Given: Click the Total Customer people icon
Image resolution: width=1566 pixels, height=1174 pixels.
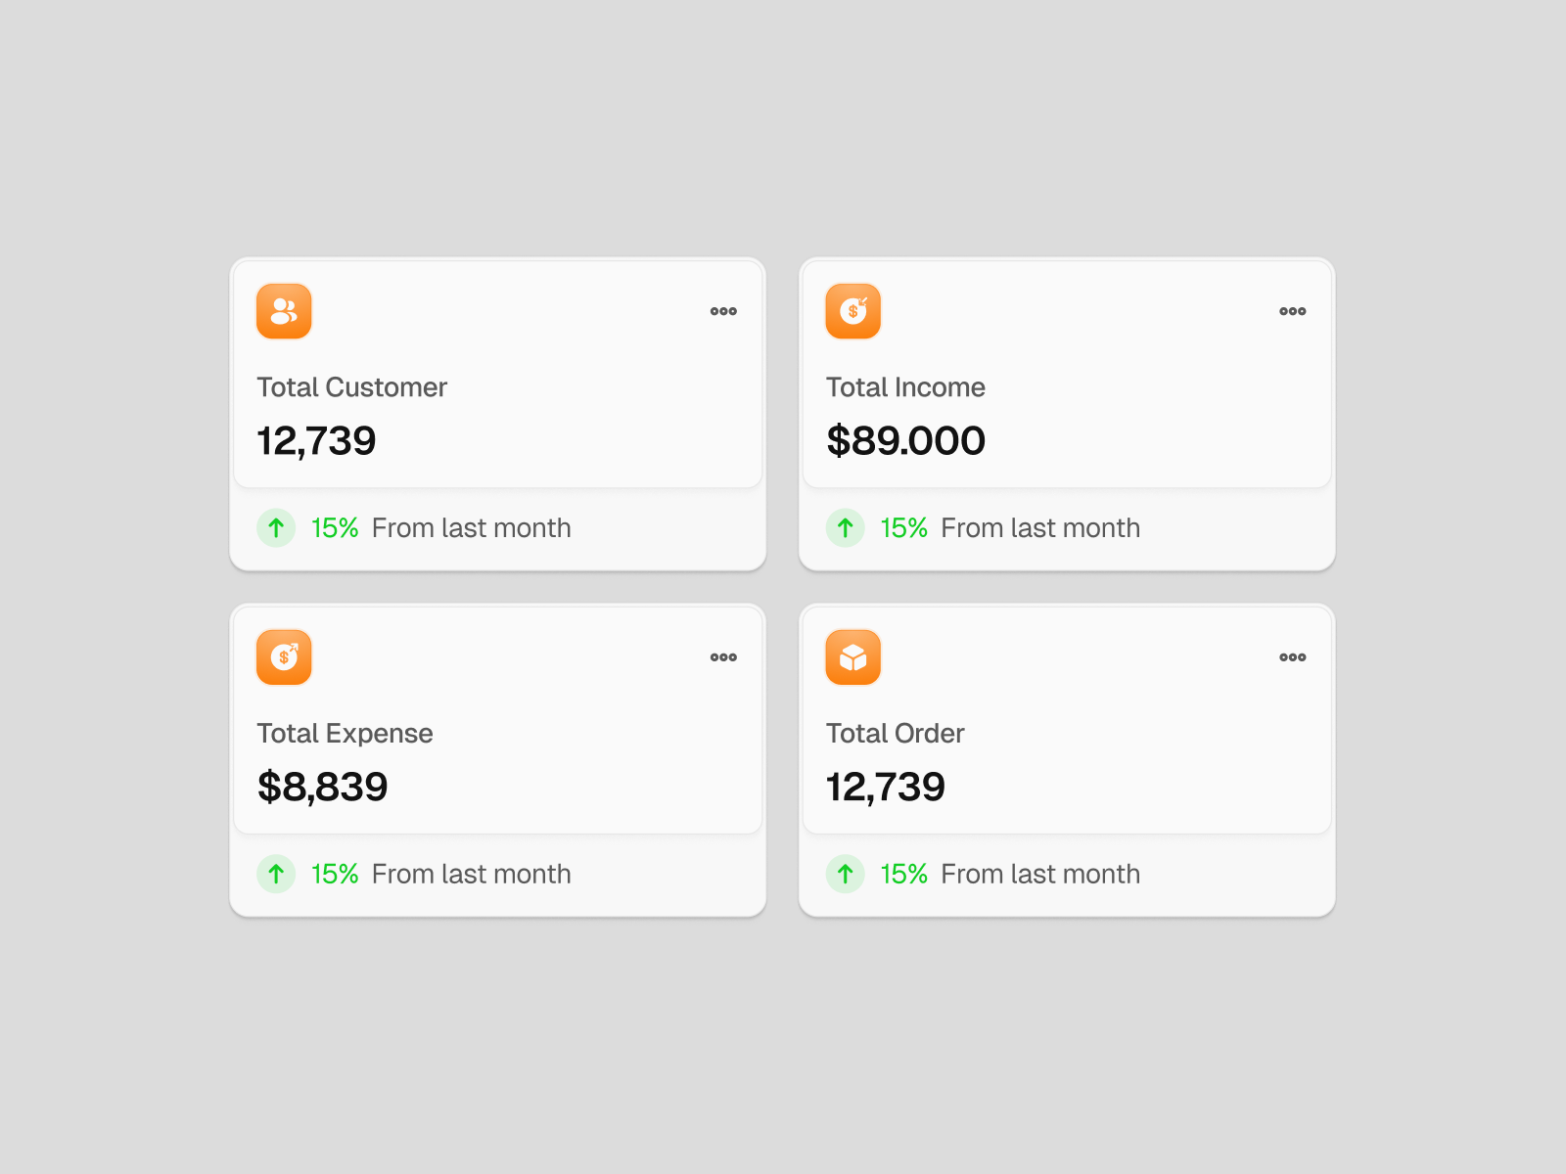Looking at the screenshot, I should [x=283, y=310].
